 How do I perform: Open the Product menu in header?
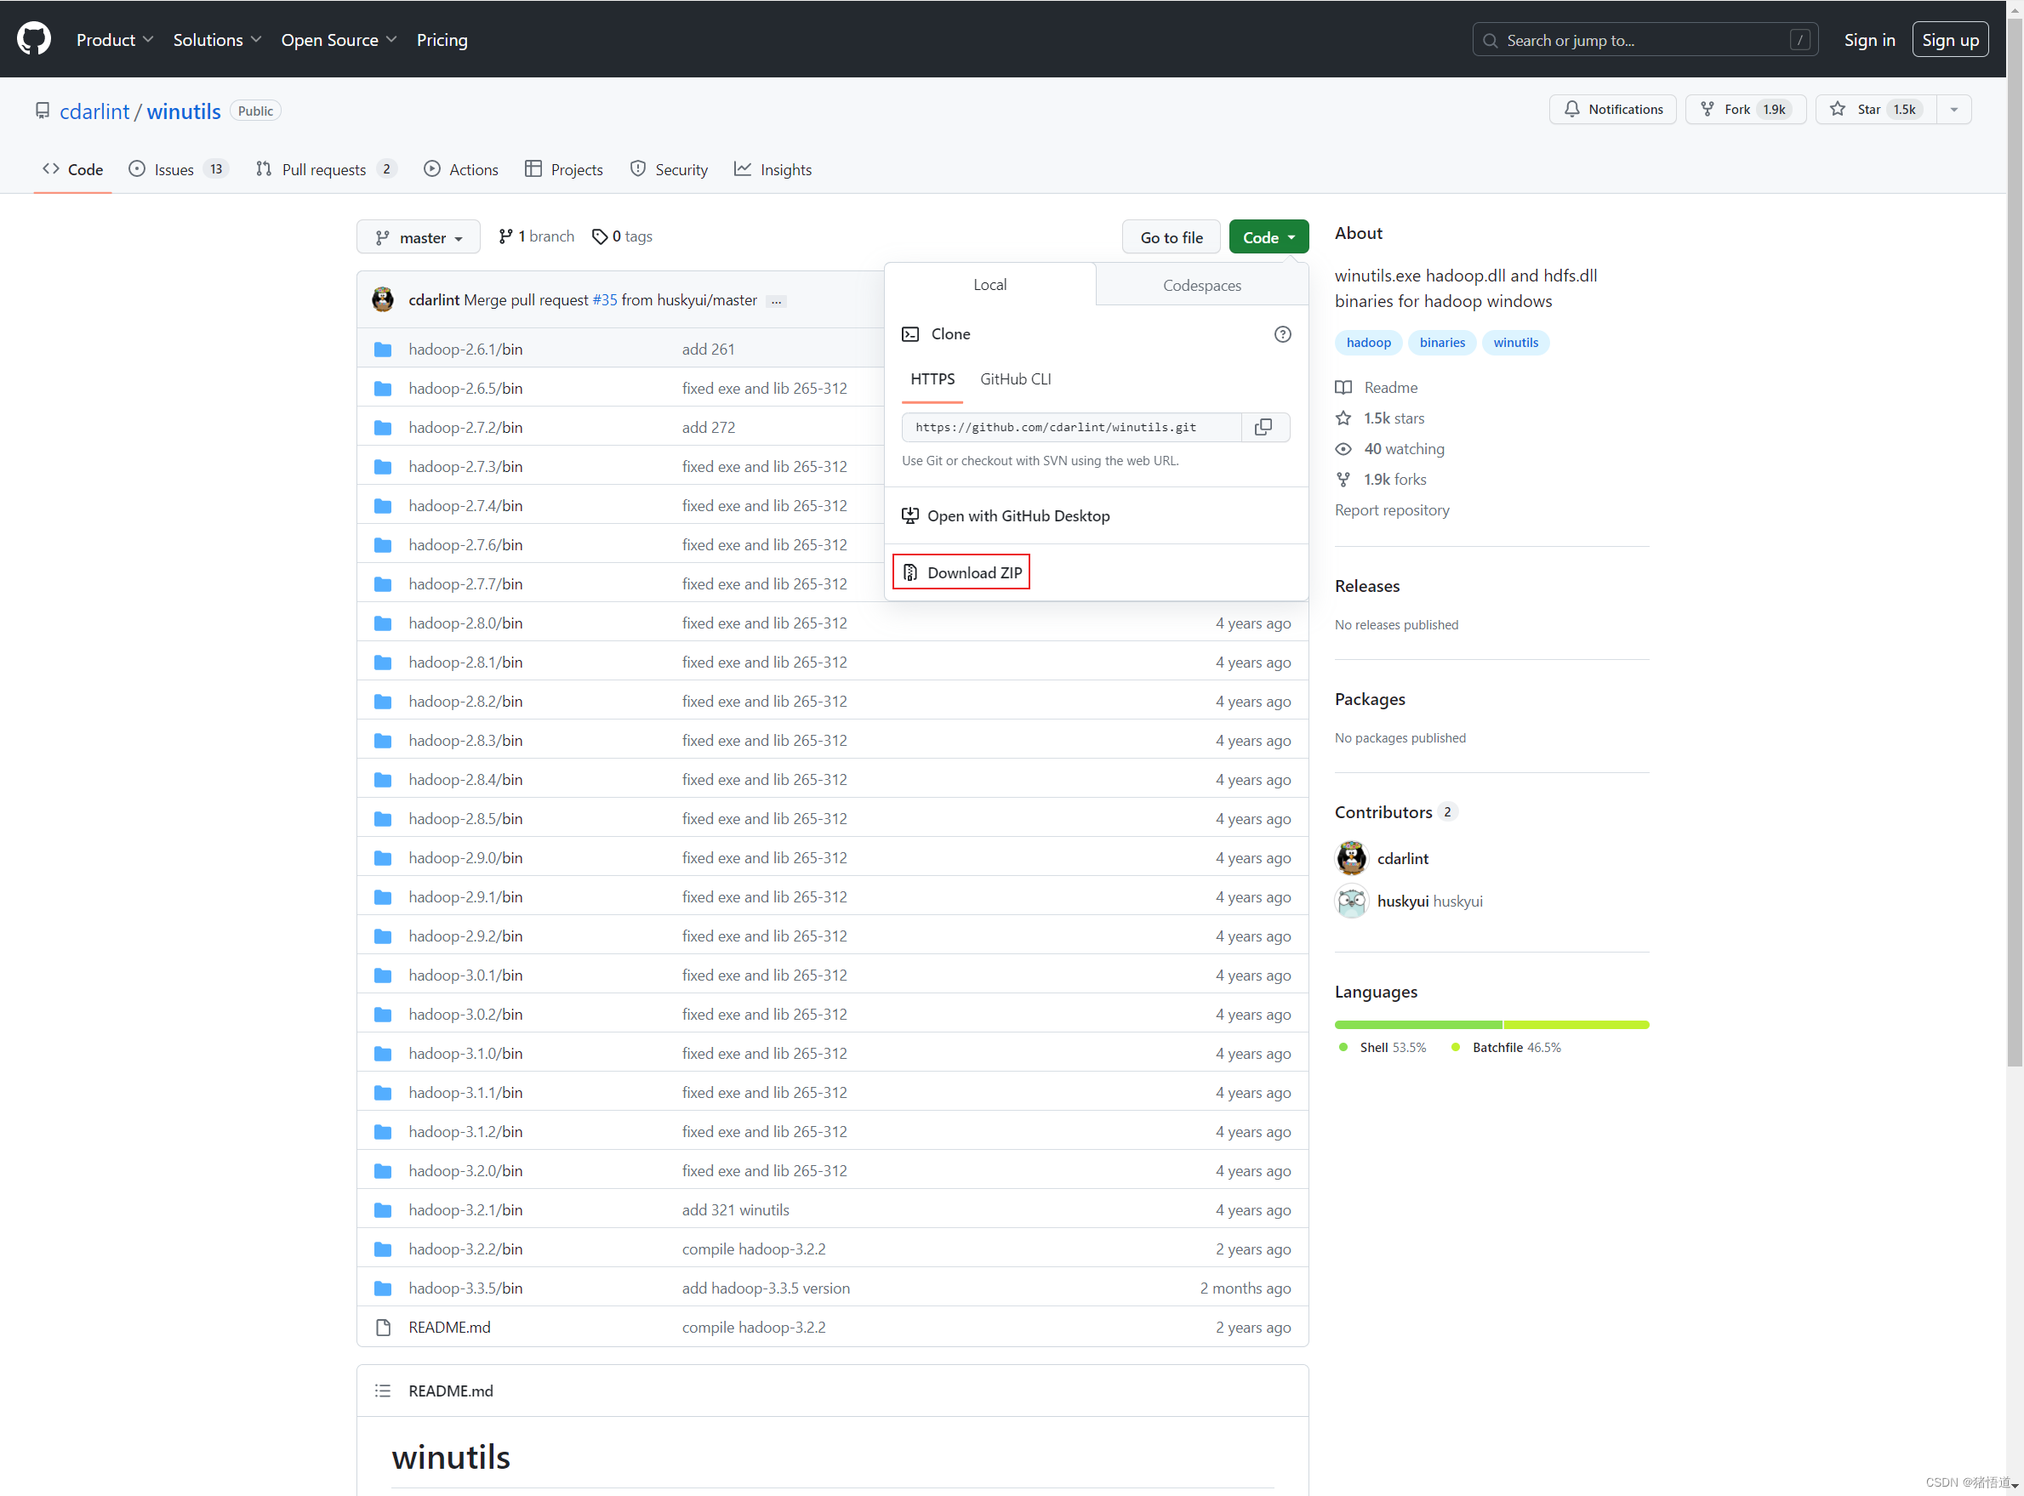114,40
